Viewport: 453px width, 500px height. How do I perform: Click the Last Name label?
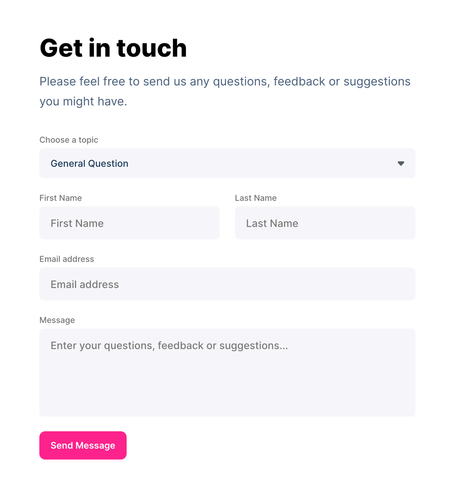[256, 198]
